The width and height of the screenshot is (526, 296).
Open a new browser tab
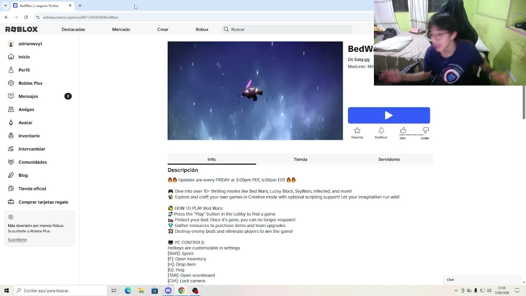pyautogui.click(x=80, y=6)
